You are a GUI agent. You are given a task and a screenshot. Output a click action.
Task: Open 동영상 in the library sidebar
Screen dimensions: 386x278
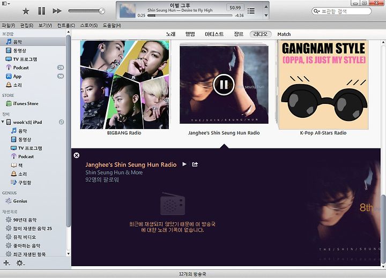pos(33,50)
